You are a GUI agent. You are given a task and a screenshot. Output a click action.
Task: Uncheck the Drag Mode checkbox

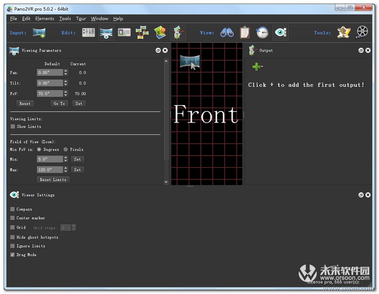(x=12, y=255)
